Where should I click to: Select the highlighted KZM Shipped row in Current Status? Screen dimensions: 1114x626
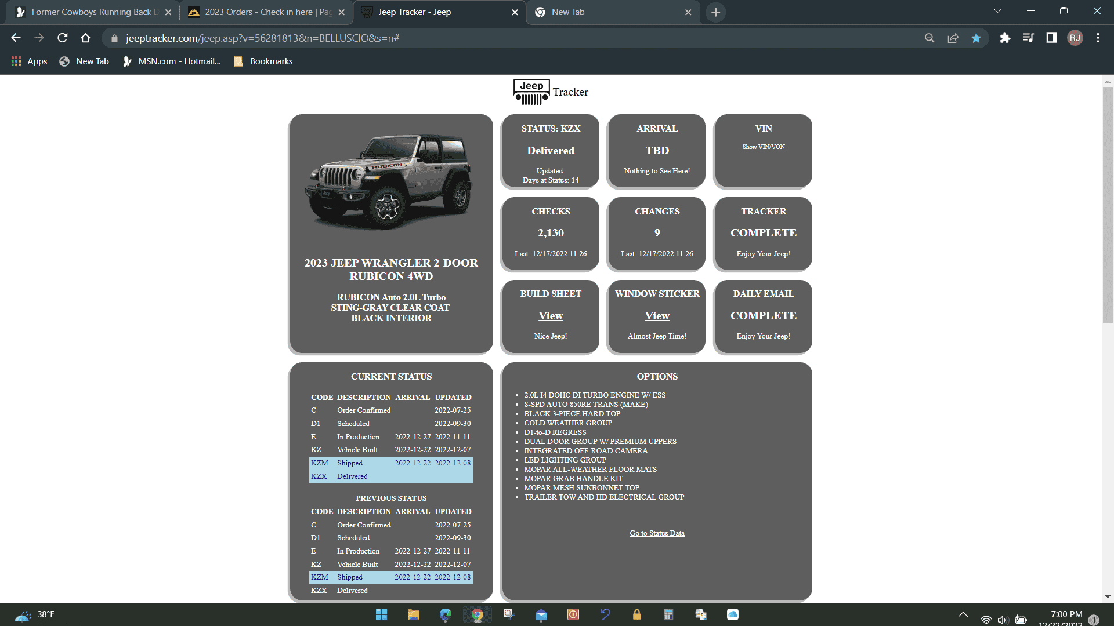pyautogui.click(x=391, y=463)
